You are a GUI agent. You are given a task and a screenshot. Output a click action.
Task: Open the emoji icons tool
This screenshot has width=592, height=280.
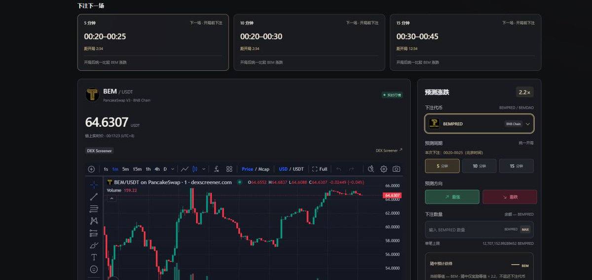pos(94,269)
